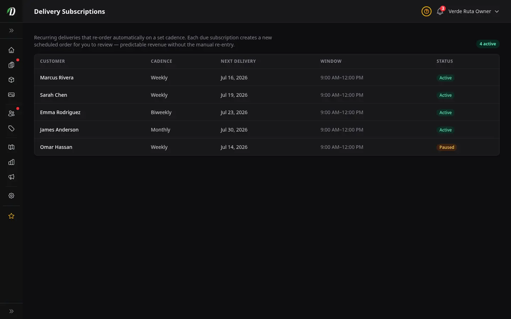Image resolution: width=511 pixels, height=319 pixels.
Task: Click Marcus Rivera's Weekly cadence cell
Action: [159, 78]
